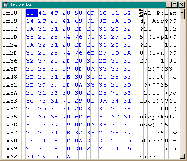The width and height of the screenshot is (187, 161).
Task: Close the Hex editor window
Action: tap(182, 5)
